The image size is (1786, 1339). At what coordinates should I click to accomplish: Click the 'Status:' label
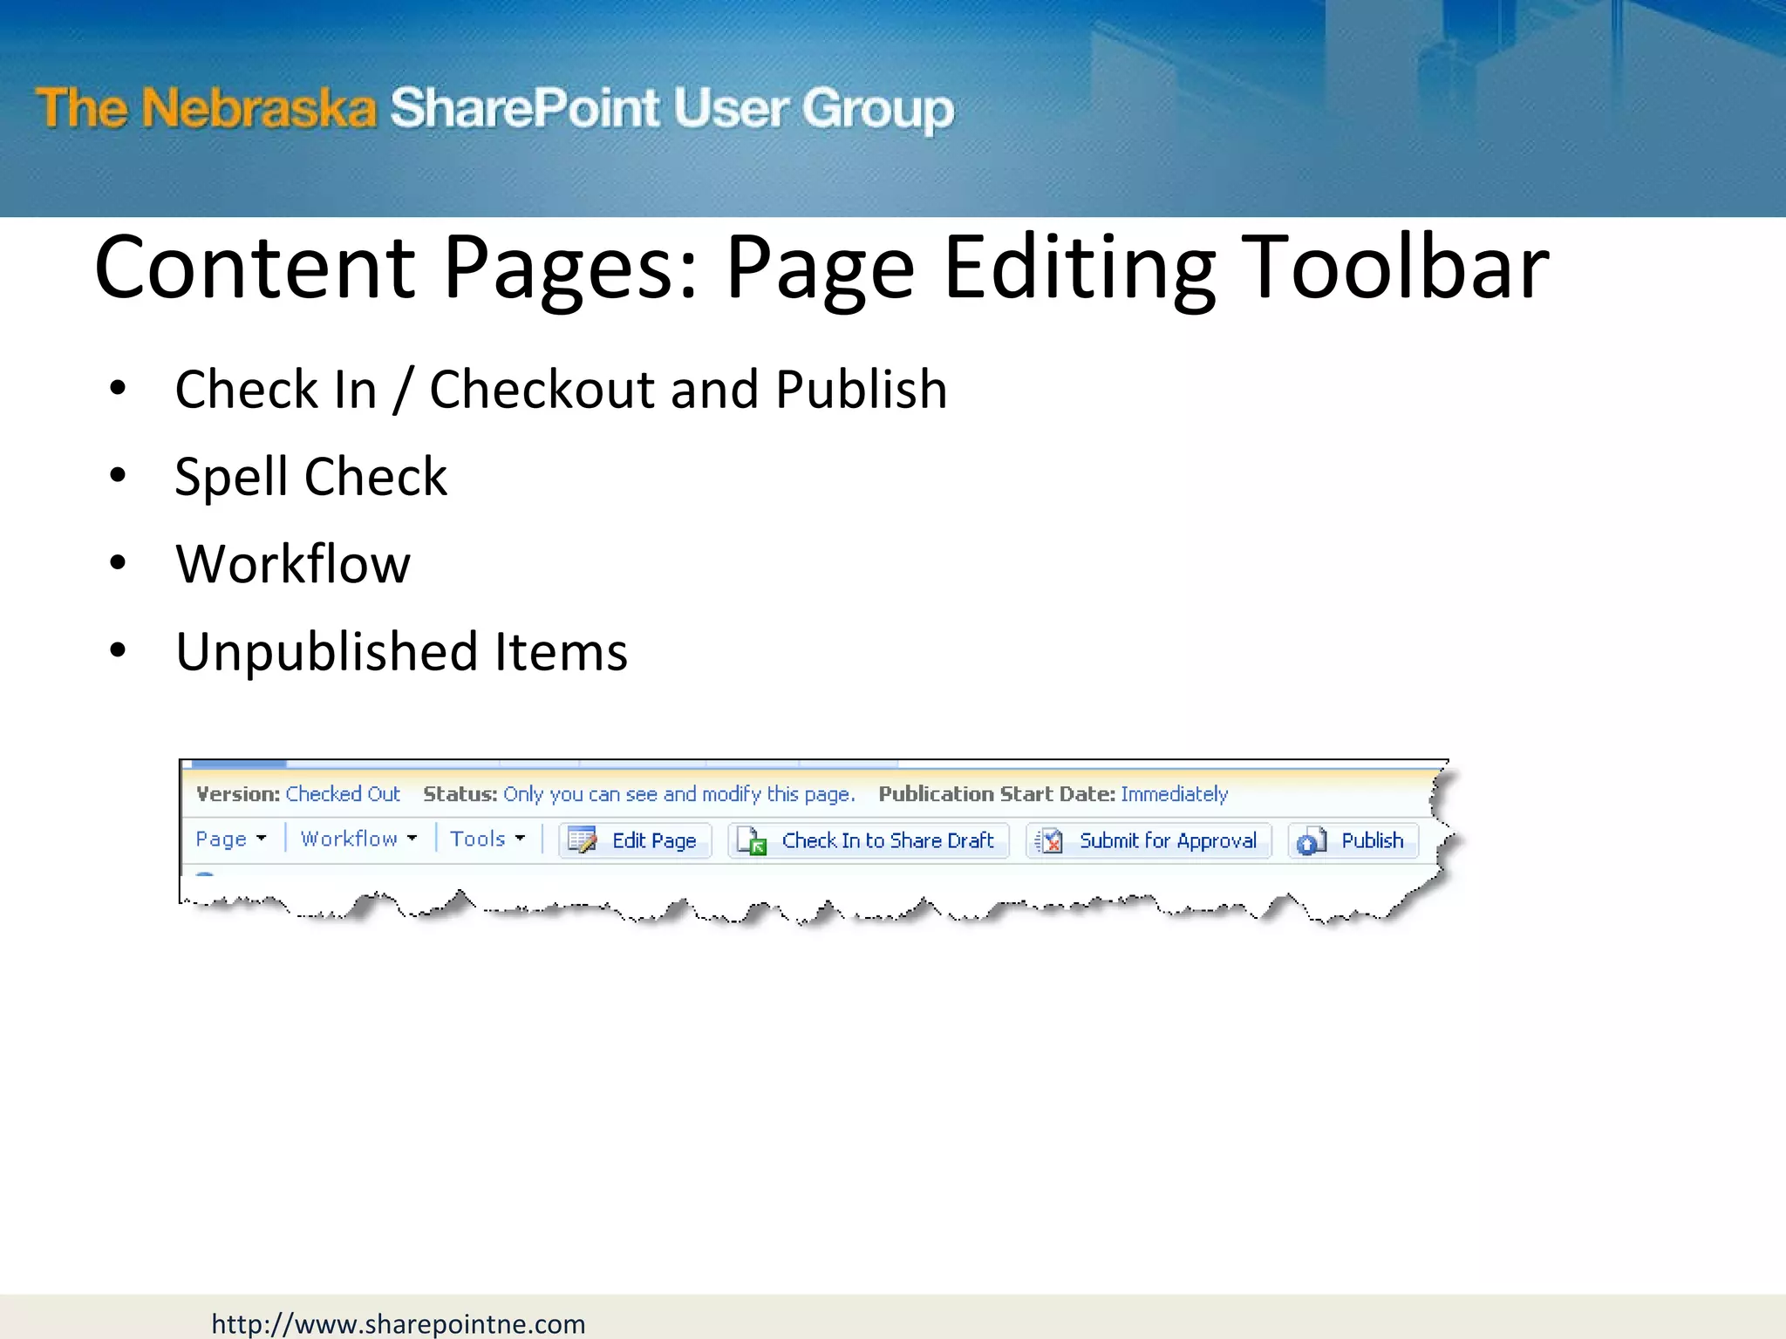pyautogui.click(x=460, y=794)
